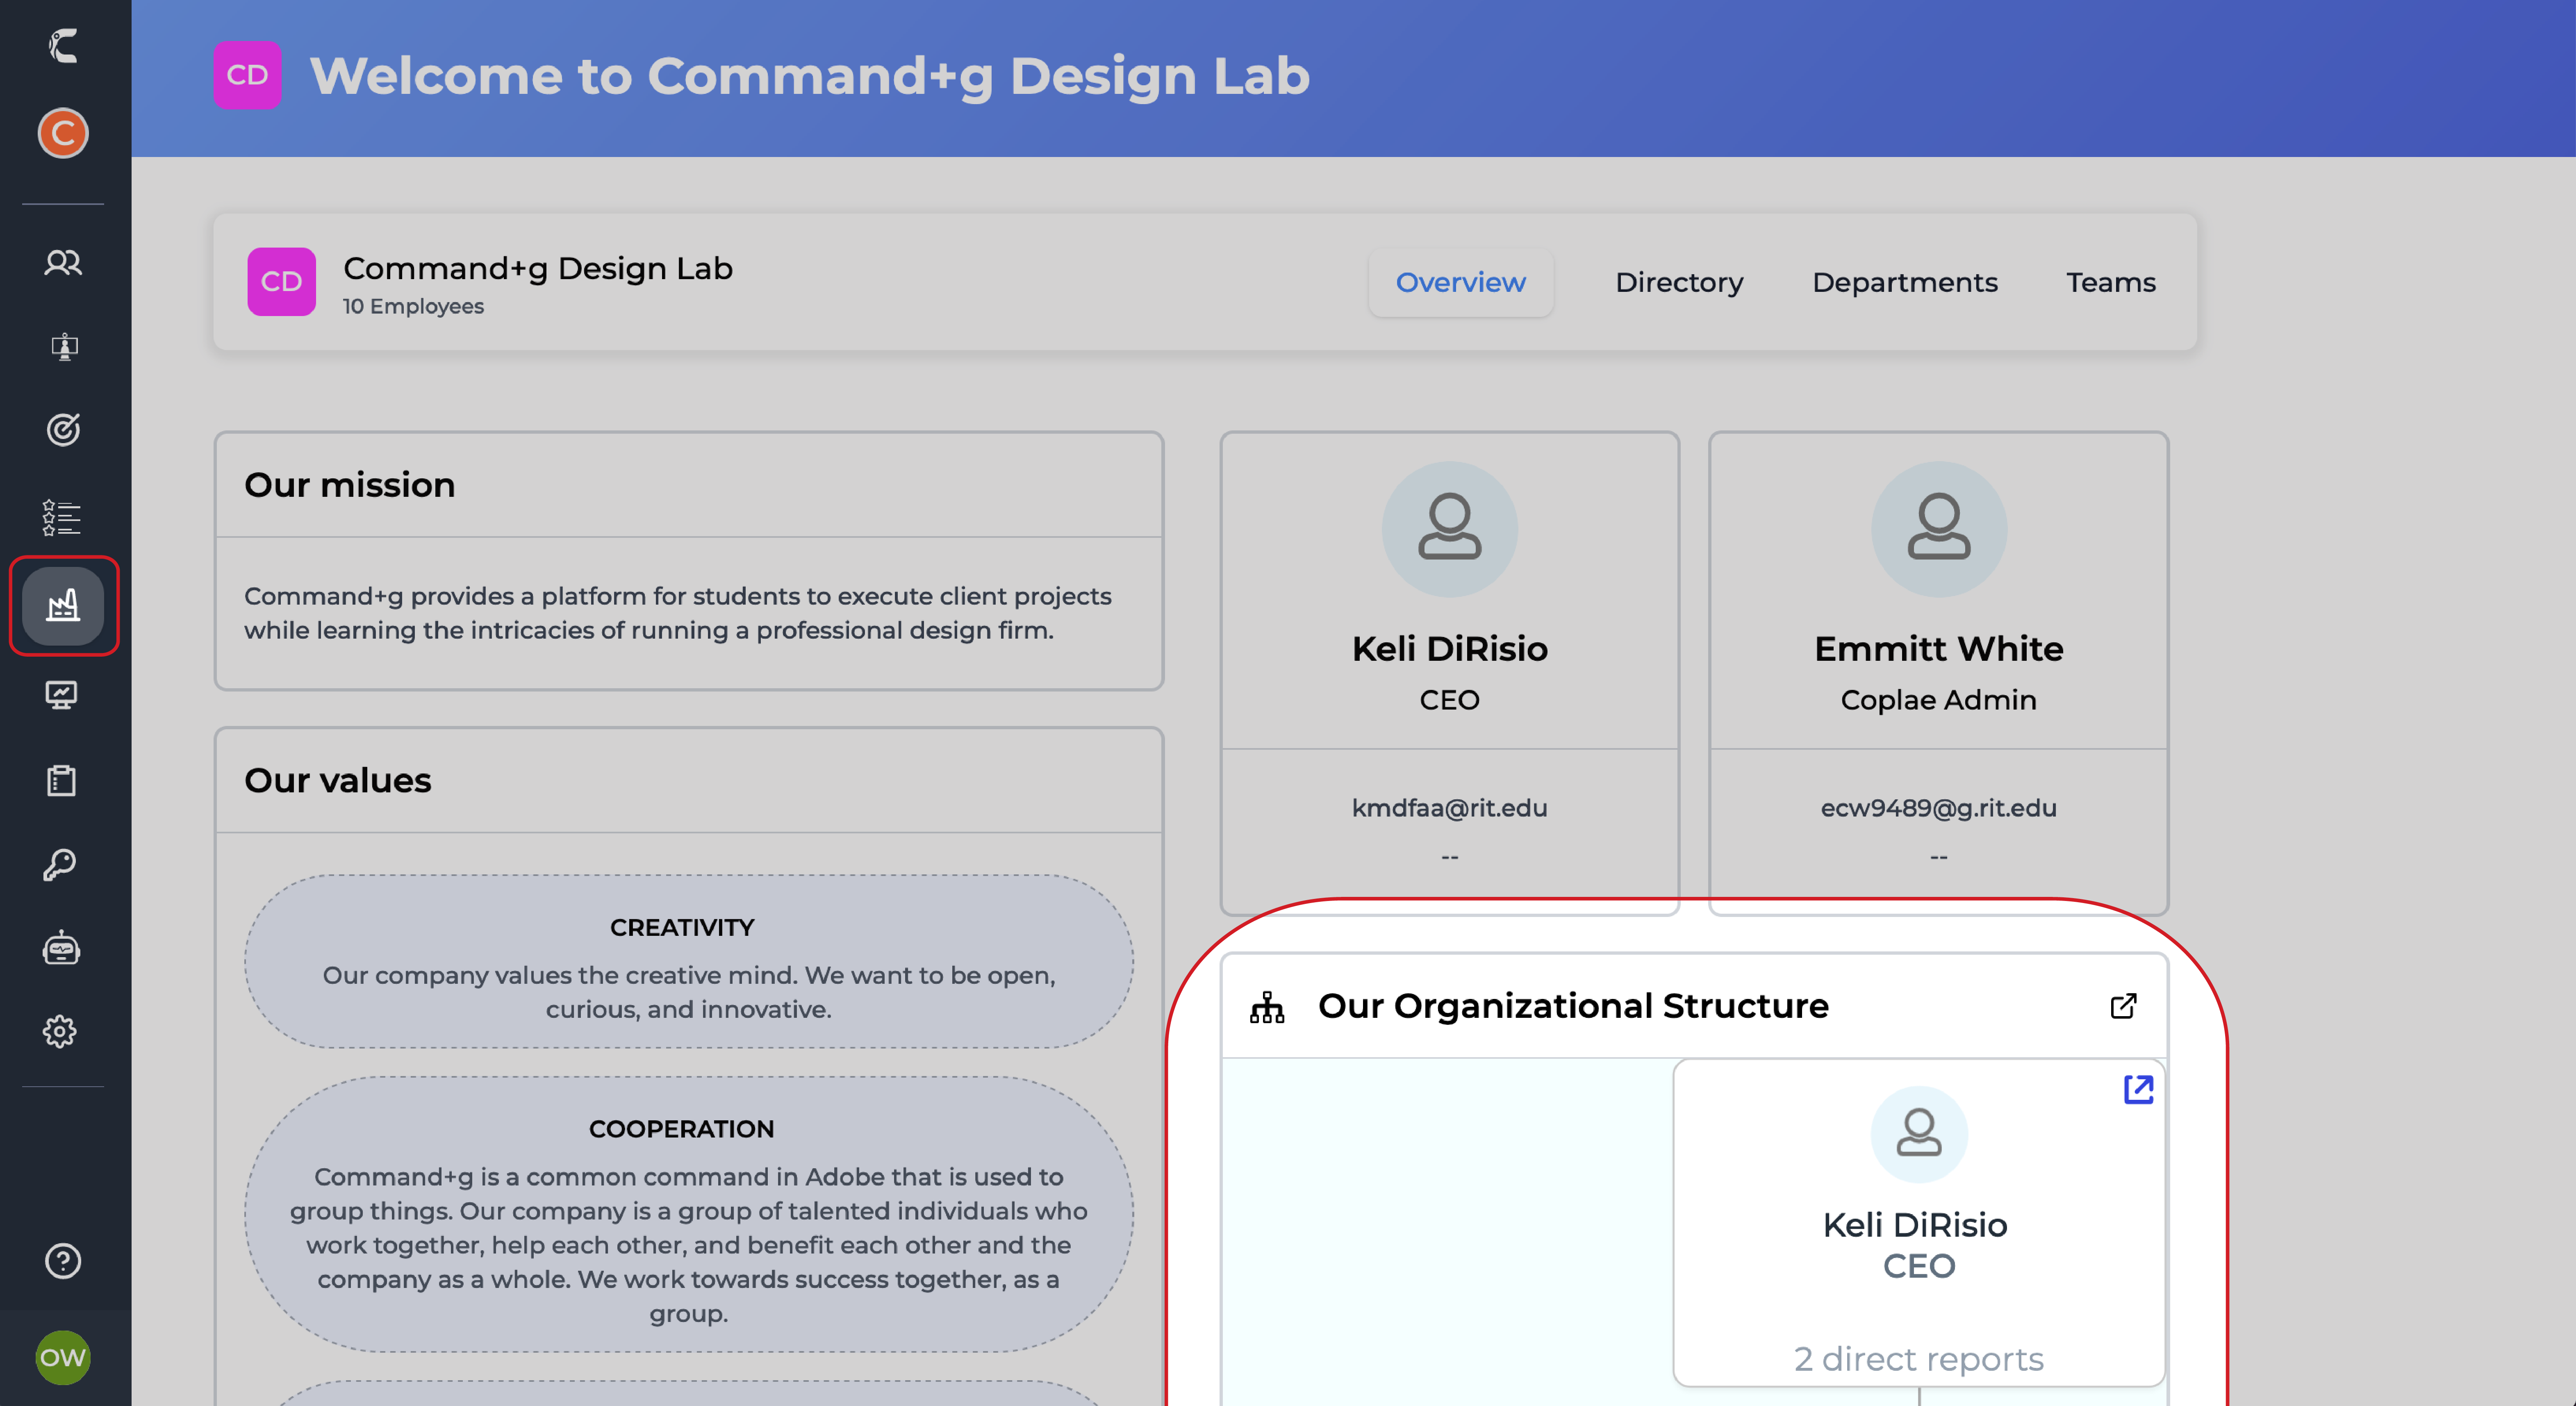The width and height of the screenshot is (2576, 1406).
Task: Click the 'Our values' heading
Action: click(x=338, y=781)
